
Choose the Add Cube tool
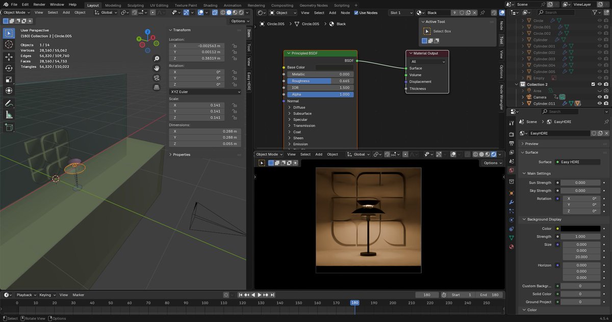(9, 127)
